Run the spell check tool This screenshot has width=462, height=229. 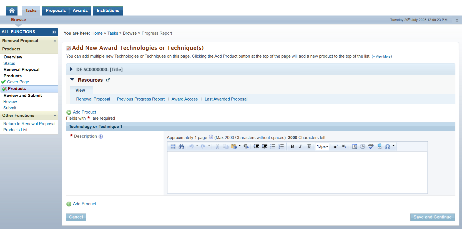371,146
